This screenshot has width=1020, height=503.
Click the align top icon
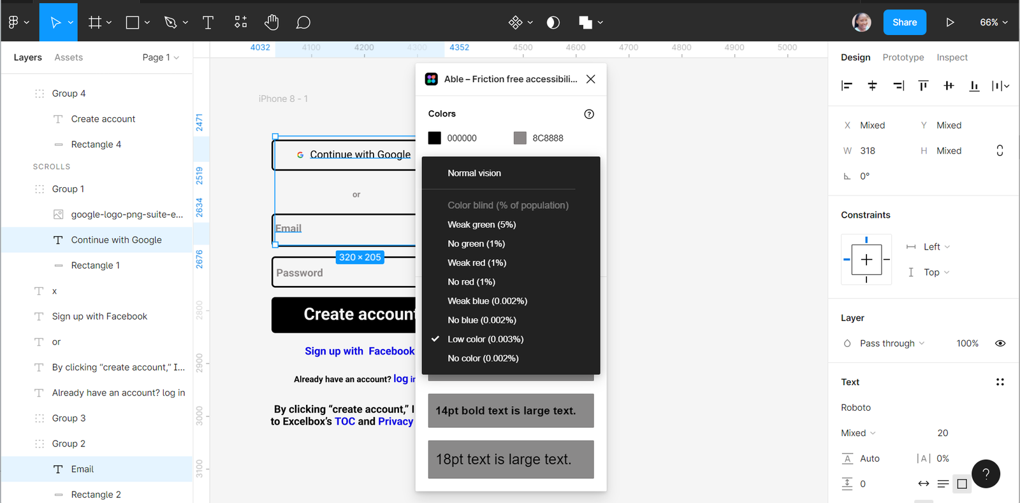click(923, 85)
